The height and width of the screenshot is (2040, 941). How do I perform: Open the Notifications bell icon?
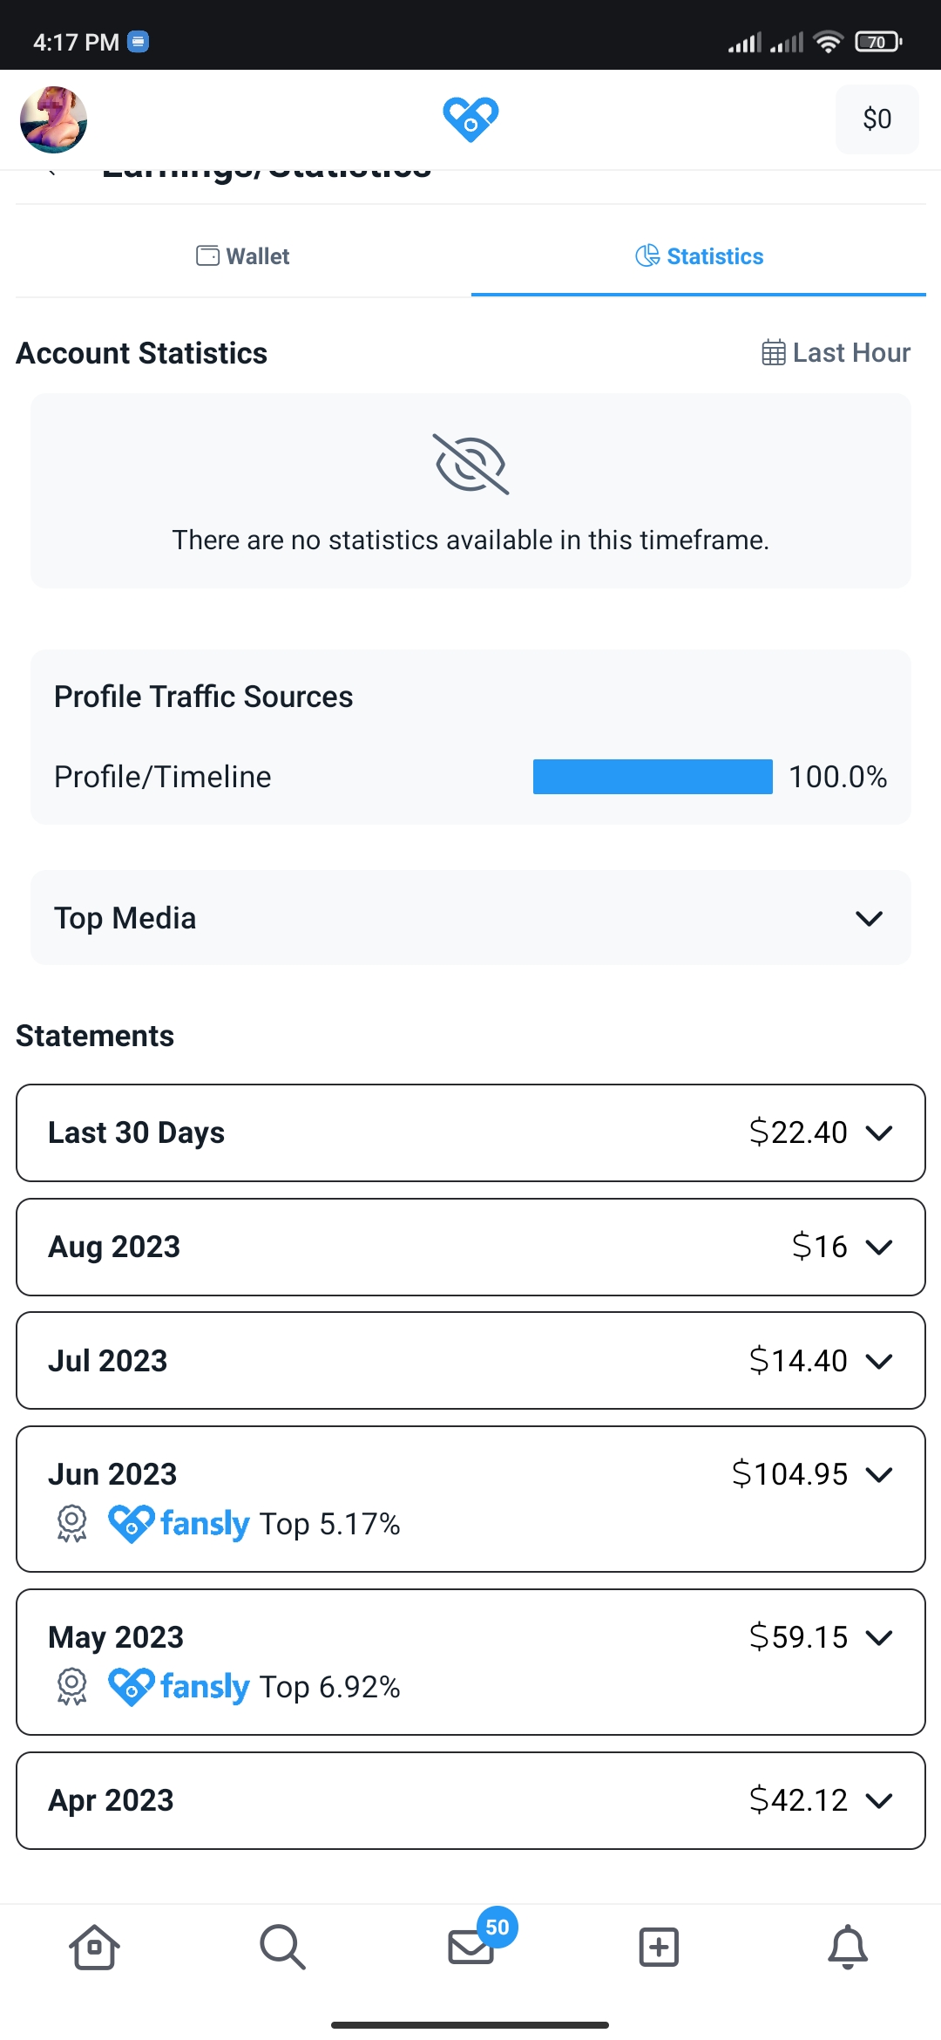[x=847, y=1947]
